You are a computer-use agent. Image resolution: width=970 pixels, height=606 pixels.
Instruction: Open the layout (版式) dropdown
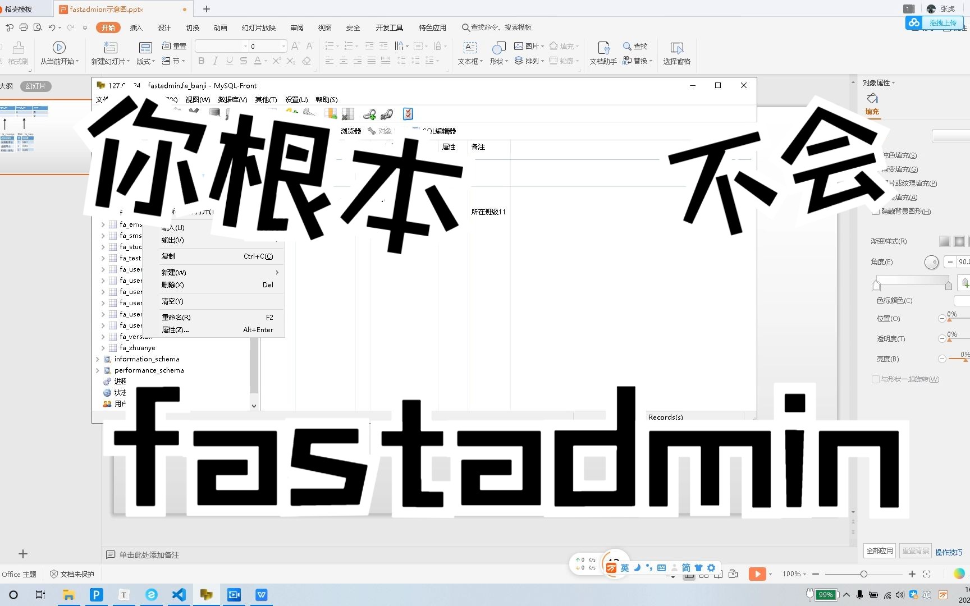pyautogui.click(x=146, y=61)
